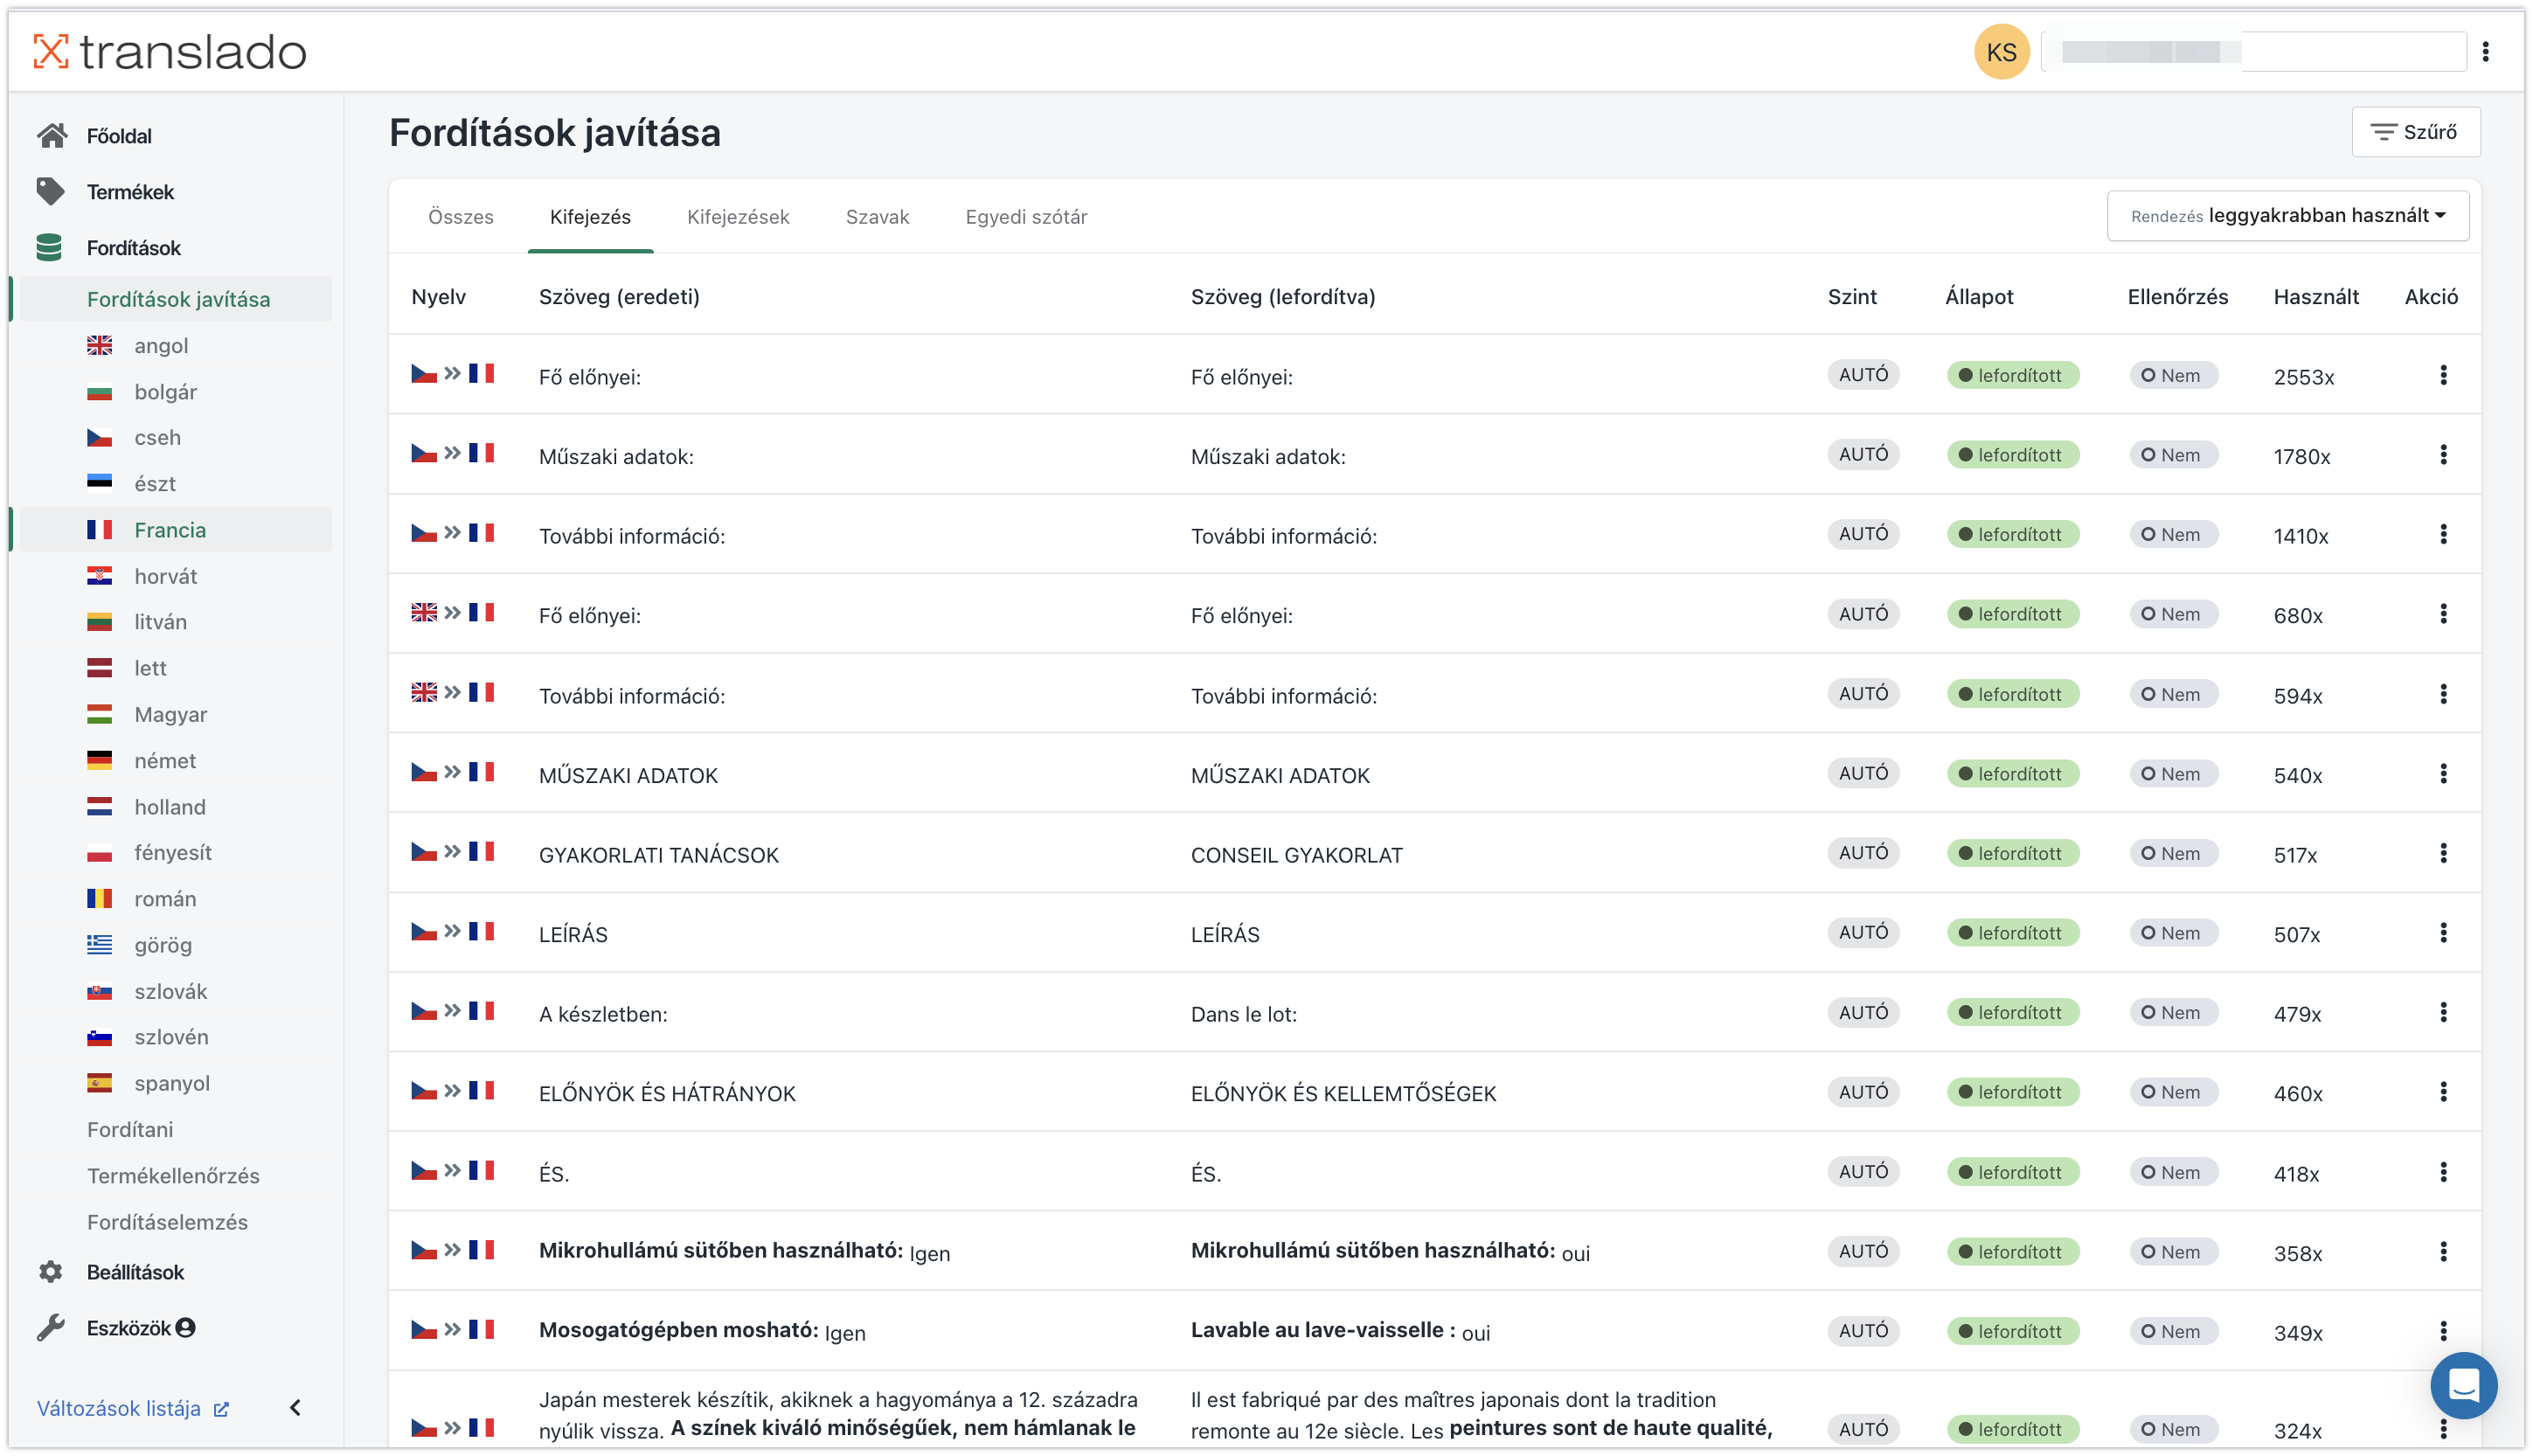Switch to the Szavak tab
The width and height of the screenshot is (2533, 1456).
coord(877,217)
